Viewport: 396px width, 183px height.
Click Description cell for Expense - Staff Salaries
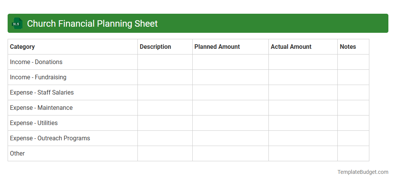point(165,93)
